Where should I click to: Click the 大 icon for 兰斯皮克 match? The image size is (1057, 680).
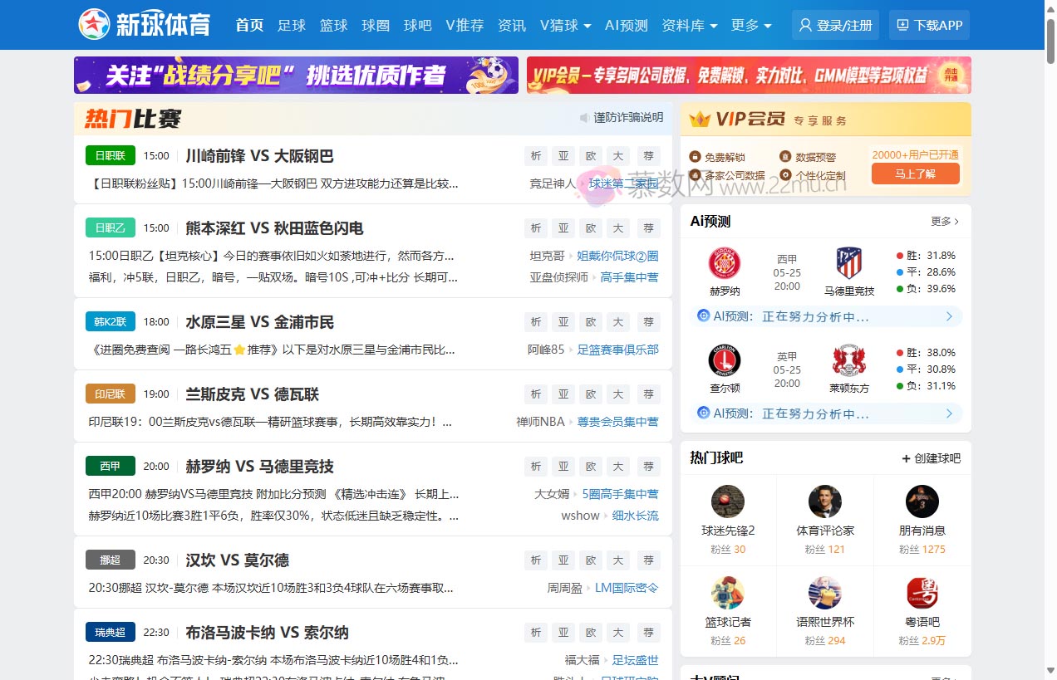(617, 394)
